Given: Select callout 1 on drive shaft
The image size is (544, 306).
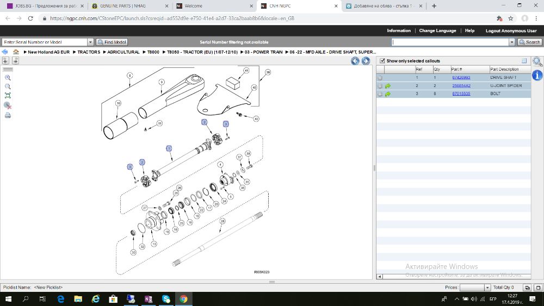Looking at the screenshot, I should [x=169, y=148].
